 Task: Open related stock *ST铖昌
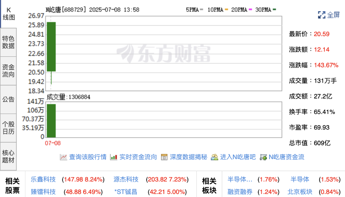click(125, 192)
